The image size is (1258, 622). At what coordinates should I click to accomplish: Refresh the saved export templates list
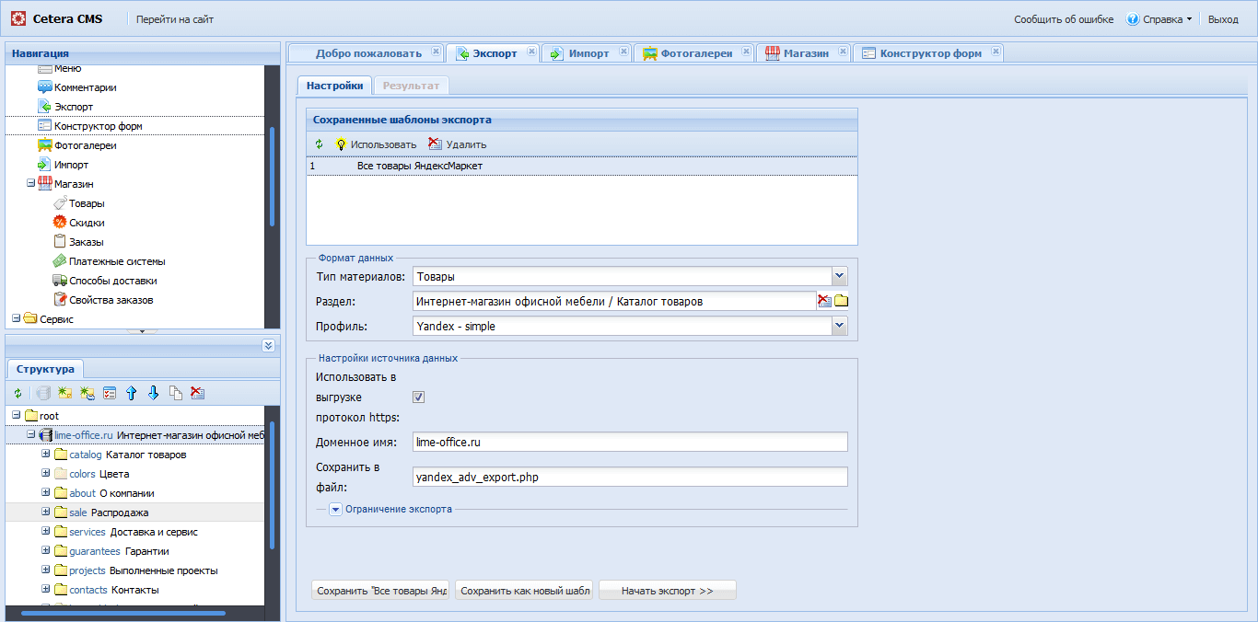pyautogui.click(x=319, y=144)
